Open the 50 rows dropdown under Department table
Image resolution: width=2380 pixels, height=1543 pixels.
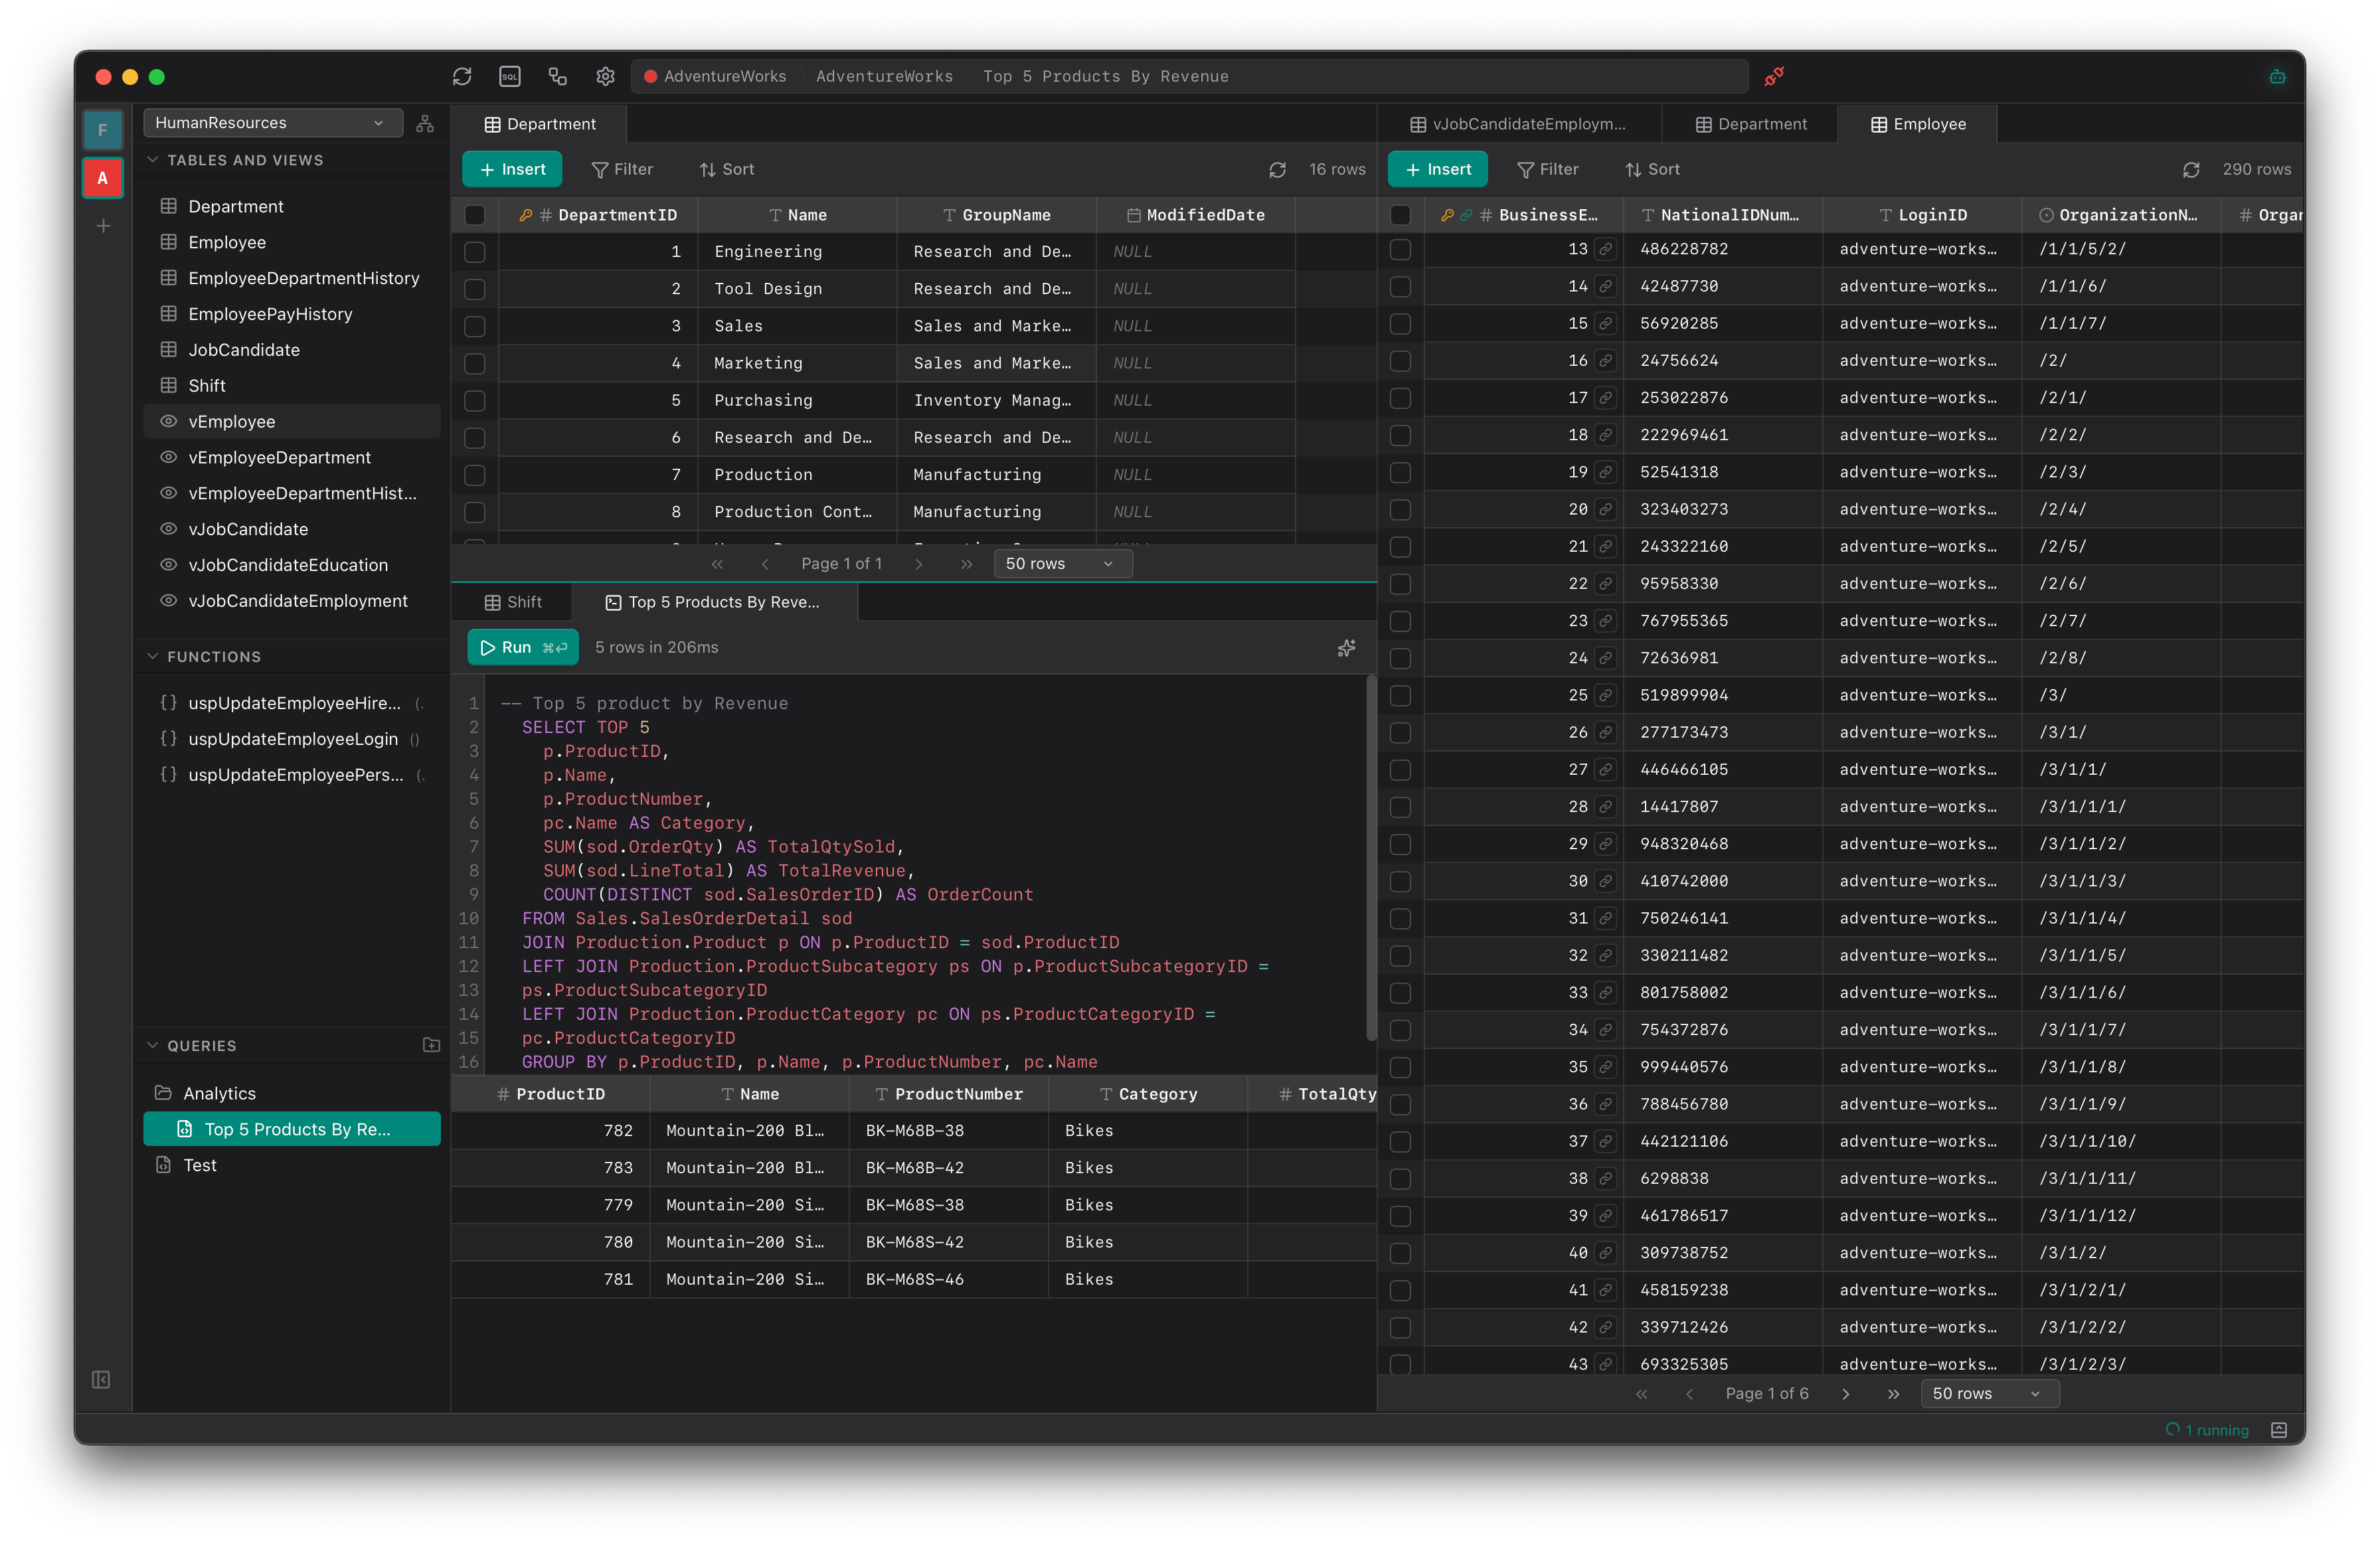pos(1061,564)
